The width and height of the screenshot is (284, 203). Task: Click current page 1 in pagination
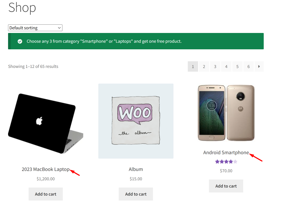click(x=193, y=66)
